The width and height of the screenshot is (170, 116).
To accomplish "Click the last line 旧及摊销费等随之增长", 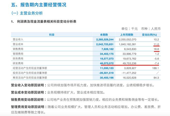I will (x=28, y=112).
